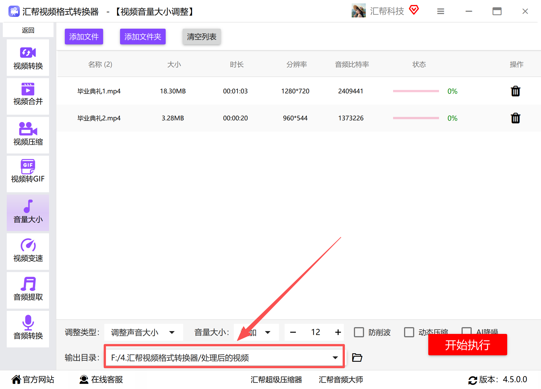
Task: Click the 名称 (2) column header
Action: tap(100, 64)
